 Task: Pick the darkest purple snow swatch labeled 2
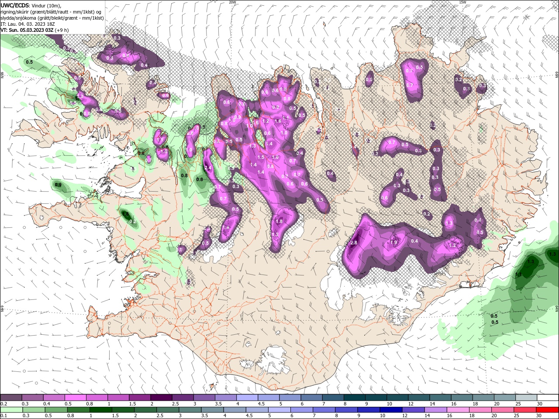point(161,398)
